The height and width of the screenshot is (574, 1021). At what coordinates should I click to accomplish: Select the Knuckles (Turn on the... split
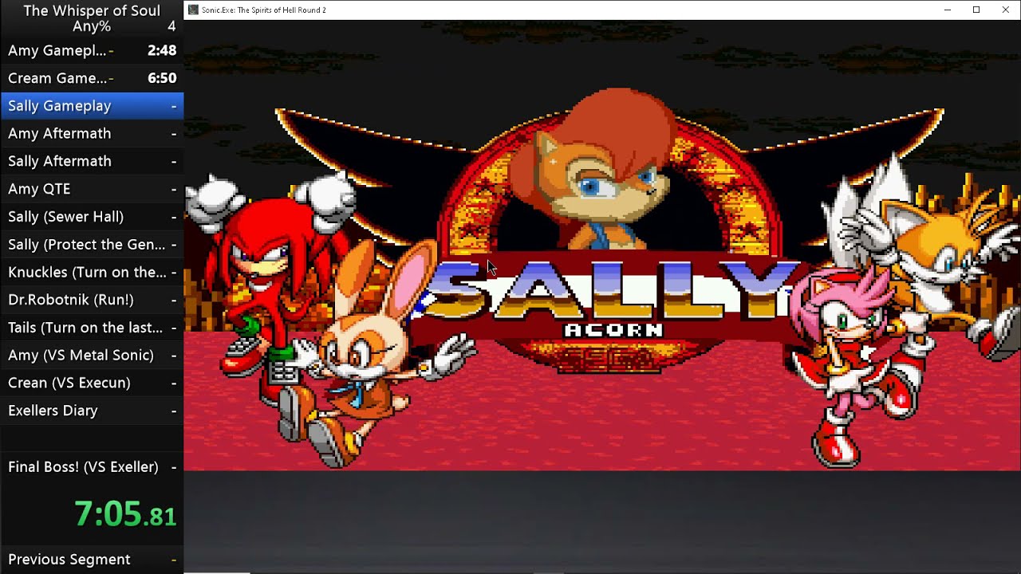click(92, 272)
